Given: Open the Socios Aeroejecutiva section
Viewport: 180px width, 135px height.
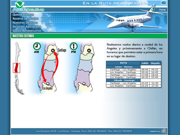Looking at the screenshot, I should (x=27, y=30).
